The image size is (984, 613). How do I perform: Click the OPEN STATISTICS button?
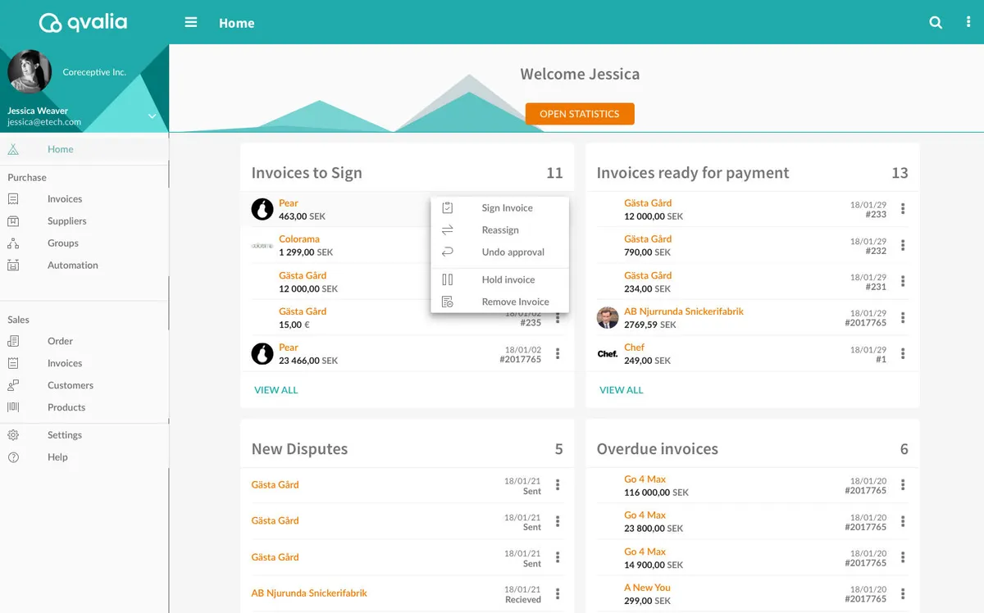click(x=580, y=114)
